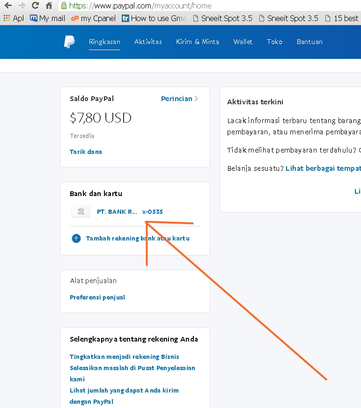
Task: Click Preferensi penjual link
Action: 97,298
